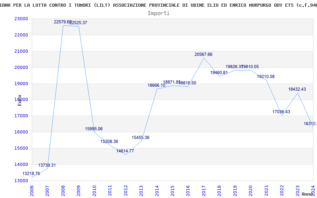Click the 20000 y-axis tick label
The width and height of the screenshot is (317, 198).
pyautogui.click(x=21, y=67)
